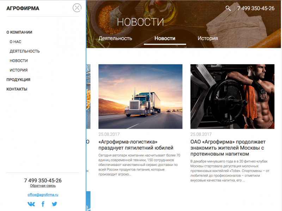Click the office@agrofirma.ru email link

(43, 194)
